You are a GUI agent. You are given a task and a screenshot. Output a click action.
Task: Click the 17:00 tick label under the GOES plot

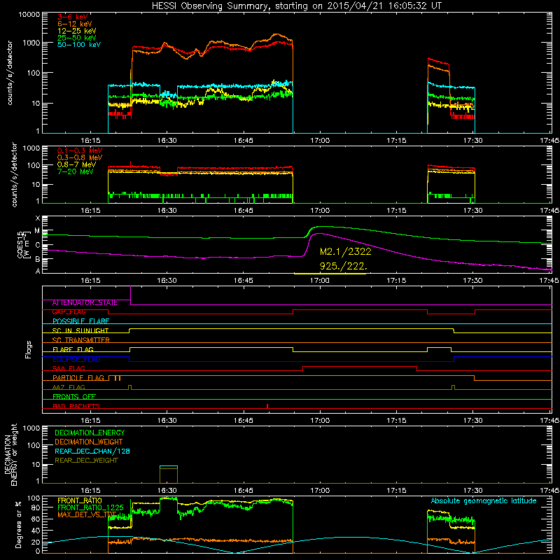[320, 281]
